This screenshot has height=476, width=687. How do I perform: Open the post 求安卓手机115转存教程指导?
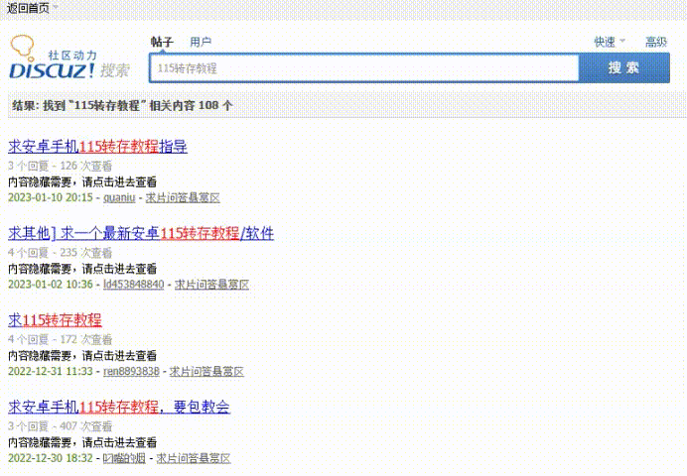pyautogui.click(x=97, y=147)
